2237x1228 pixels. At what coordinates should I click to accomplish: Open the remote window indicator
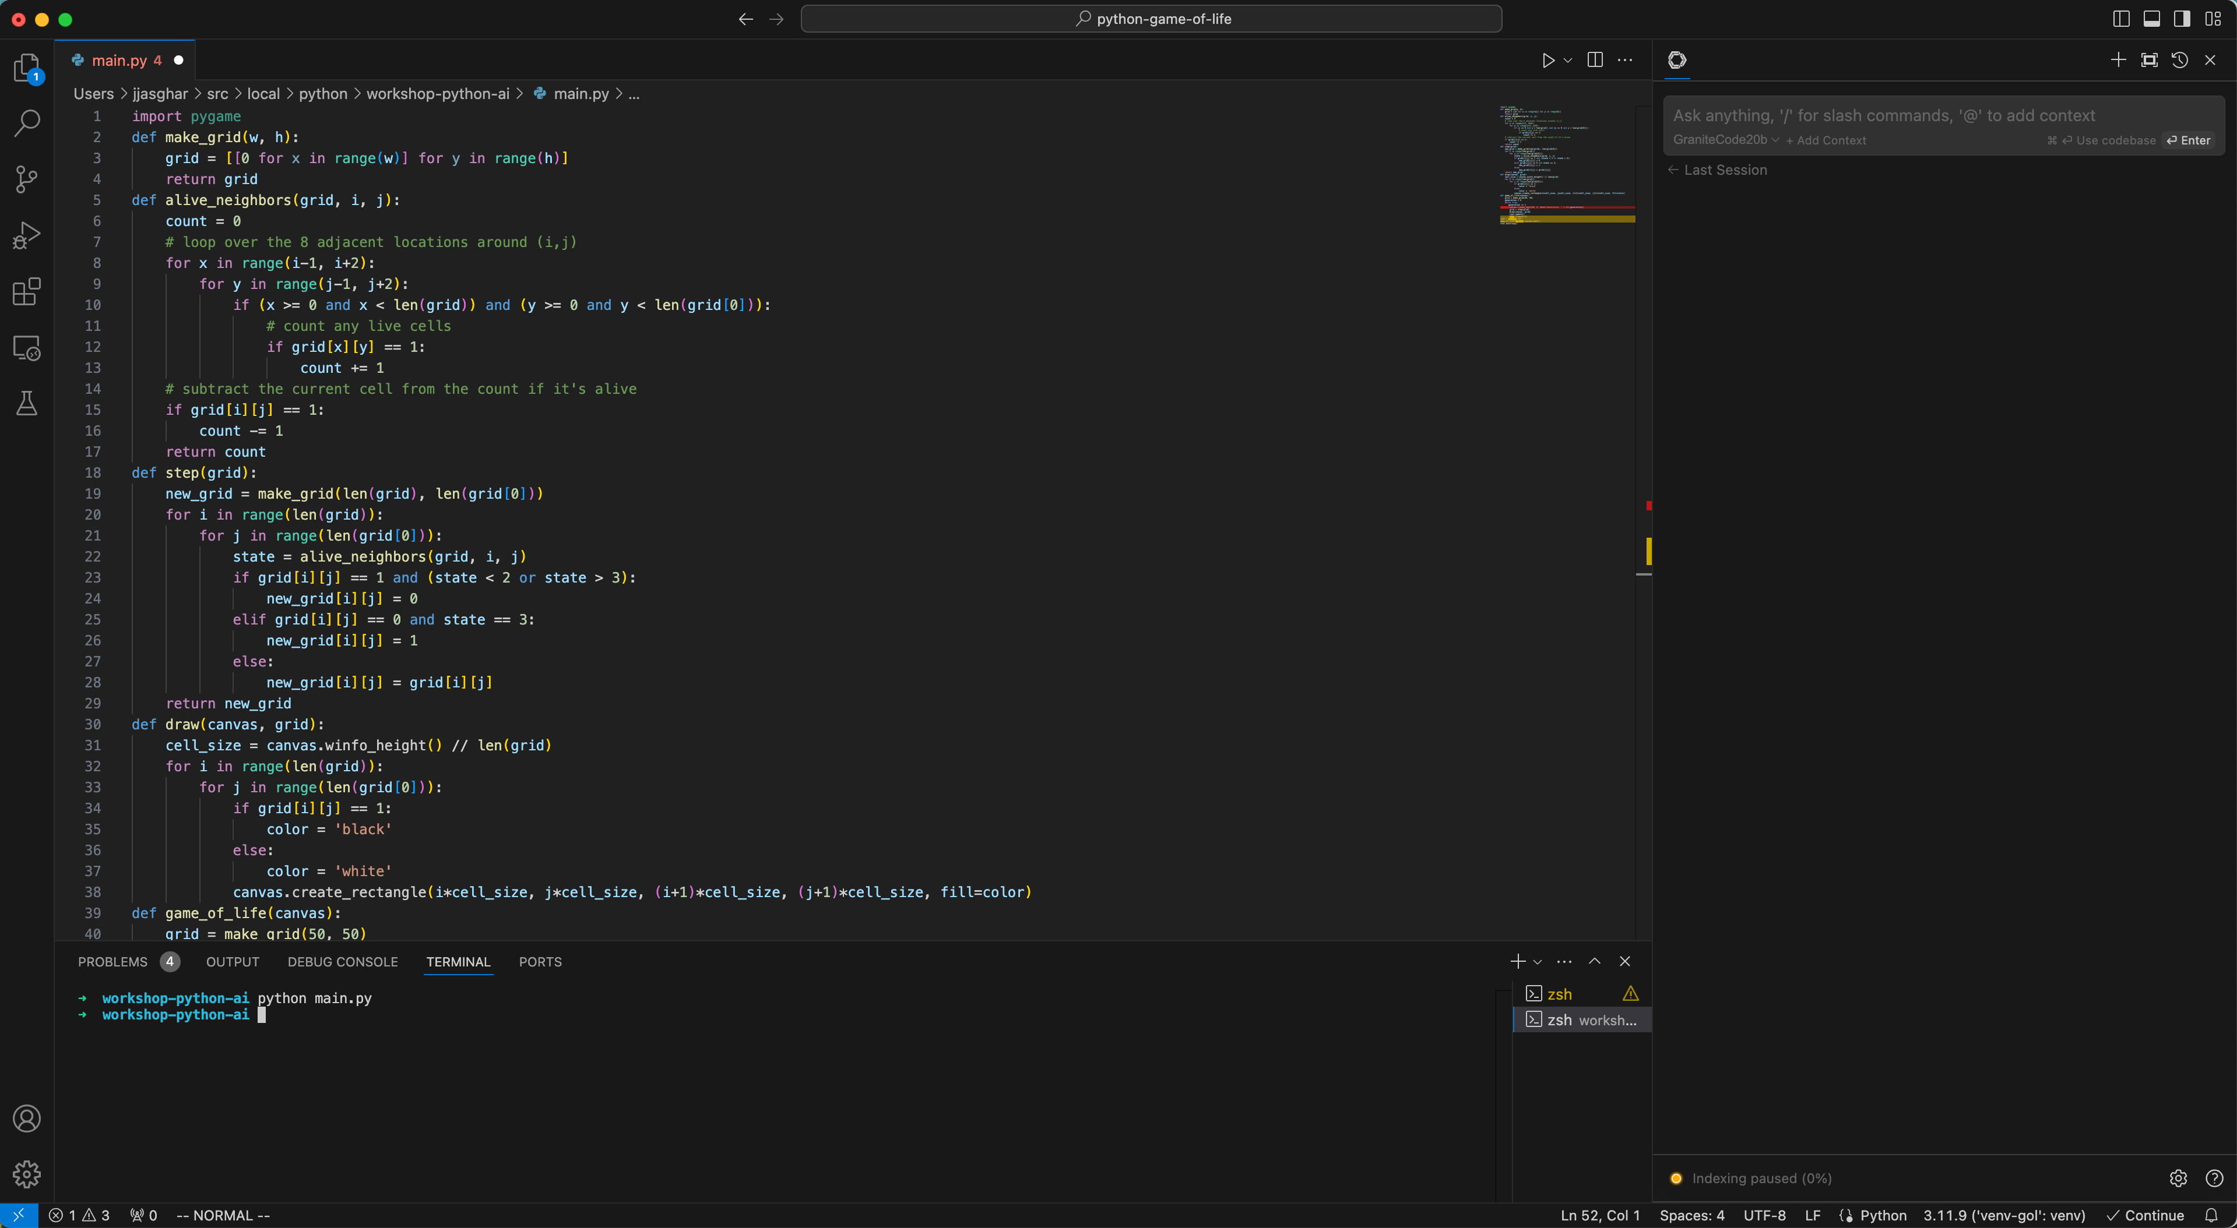click(x=18, y=1215)
